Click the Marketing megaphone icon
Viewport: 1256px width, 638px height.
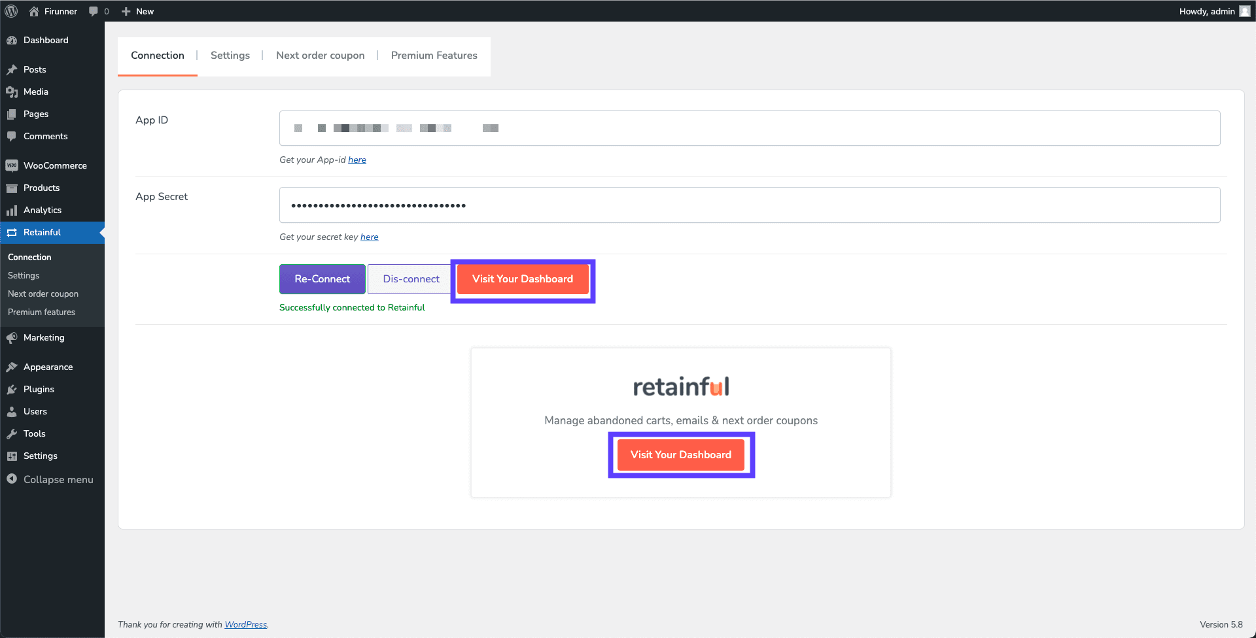click(12, 337)
